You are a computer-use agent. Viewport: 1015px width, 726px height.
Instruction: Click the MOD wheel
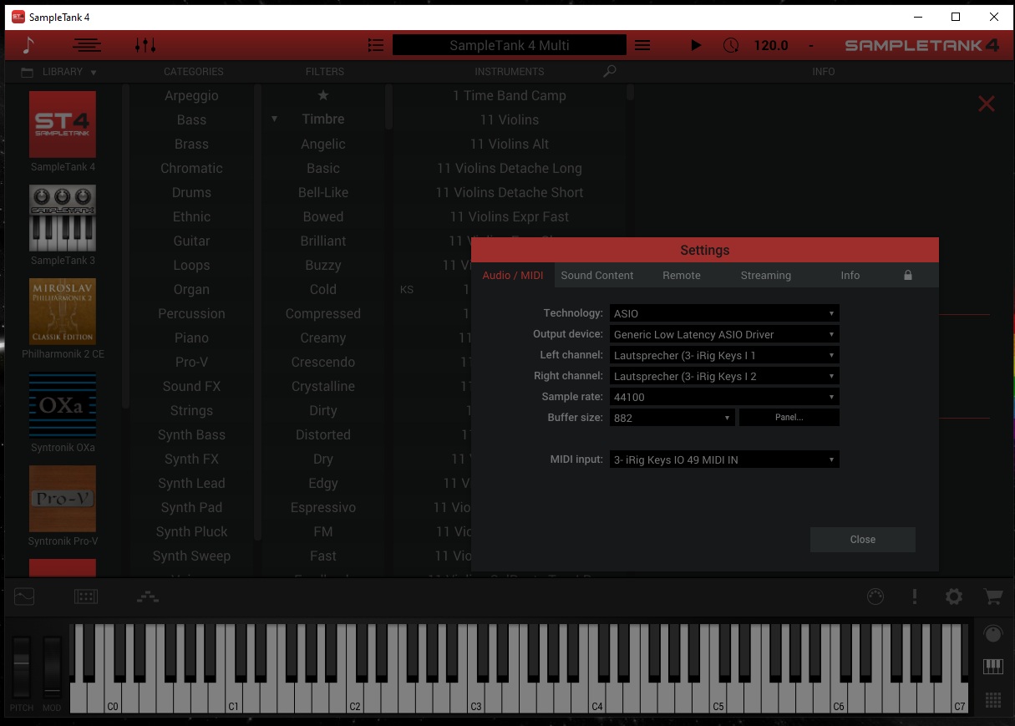(52, 667)
